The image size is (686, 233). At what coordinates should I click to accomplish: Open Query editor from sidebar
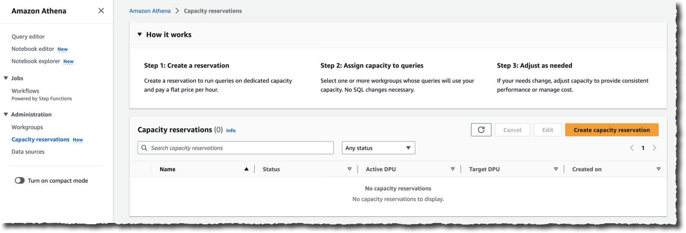(28, 37)
